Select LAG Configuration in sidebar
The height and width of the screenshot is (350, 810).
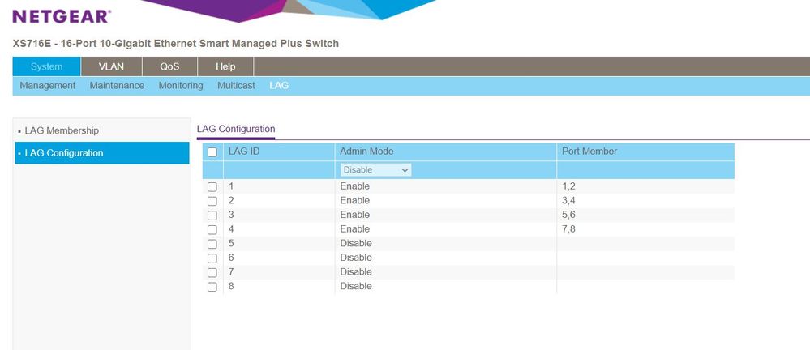[64, 152]
